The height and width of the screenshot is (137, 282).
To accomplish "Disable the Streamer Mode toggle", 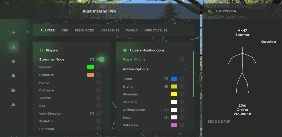I will [x=100, y=59].
